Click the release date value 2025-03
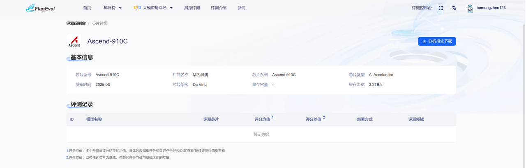 103,85
